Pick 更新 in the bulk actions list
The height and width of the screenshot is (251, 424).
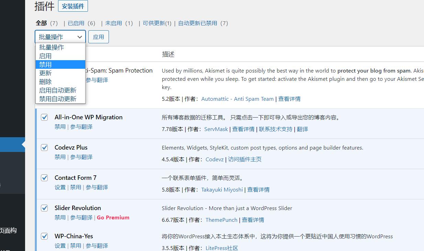pos(60,73)
